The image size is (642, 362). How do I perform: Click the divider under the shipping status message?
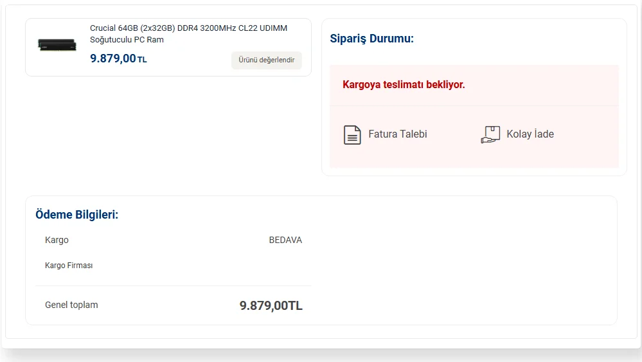click(474, 105)
